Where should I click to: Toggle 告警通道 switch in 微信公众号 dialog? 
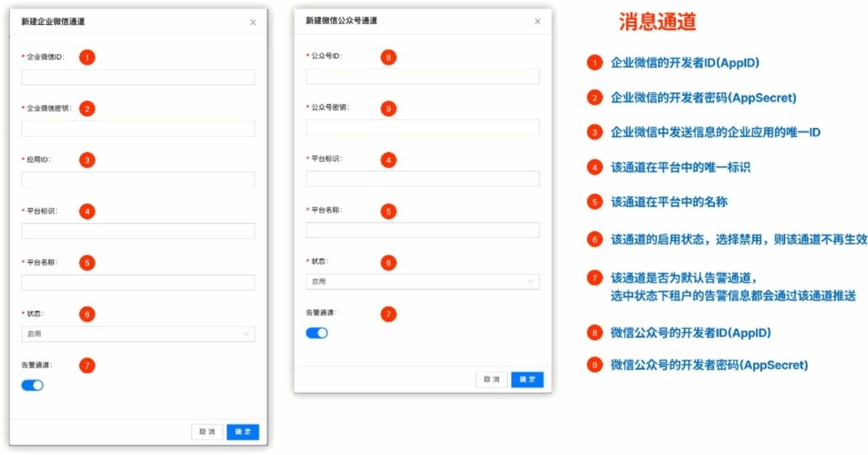click(x=316, y=333)
